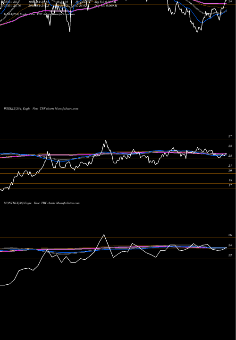Click the Day Vol: 0.069 M value
Viewport: 236px width, 340px height.
pyautogui.click(x=106, y=6)
